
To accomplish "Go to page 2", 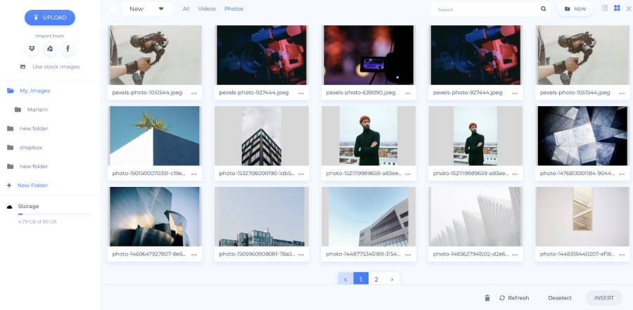I will [x=376, y=278].
